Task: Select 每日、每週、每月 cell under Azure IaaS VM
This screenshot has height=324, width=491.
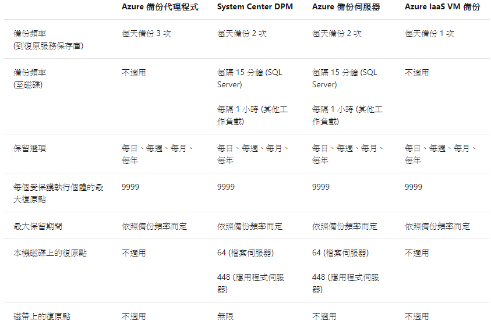Action: (440, 154)
